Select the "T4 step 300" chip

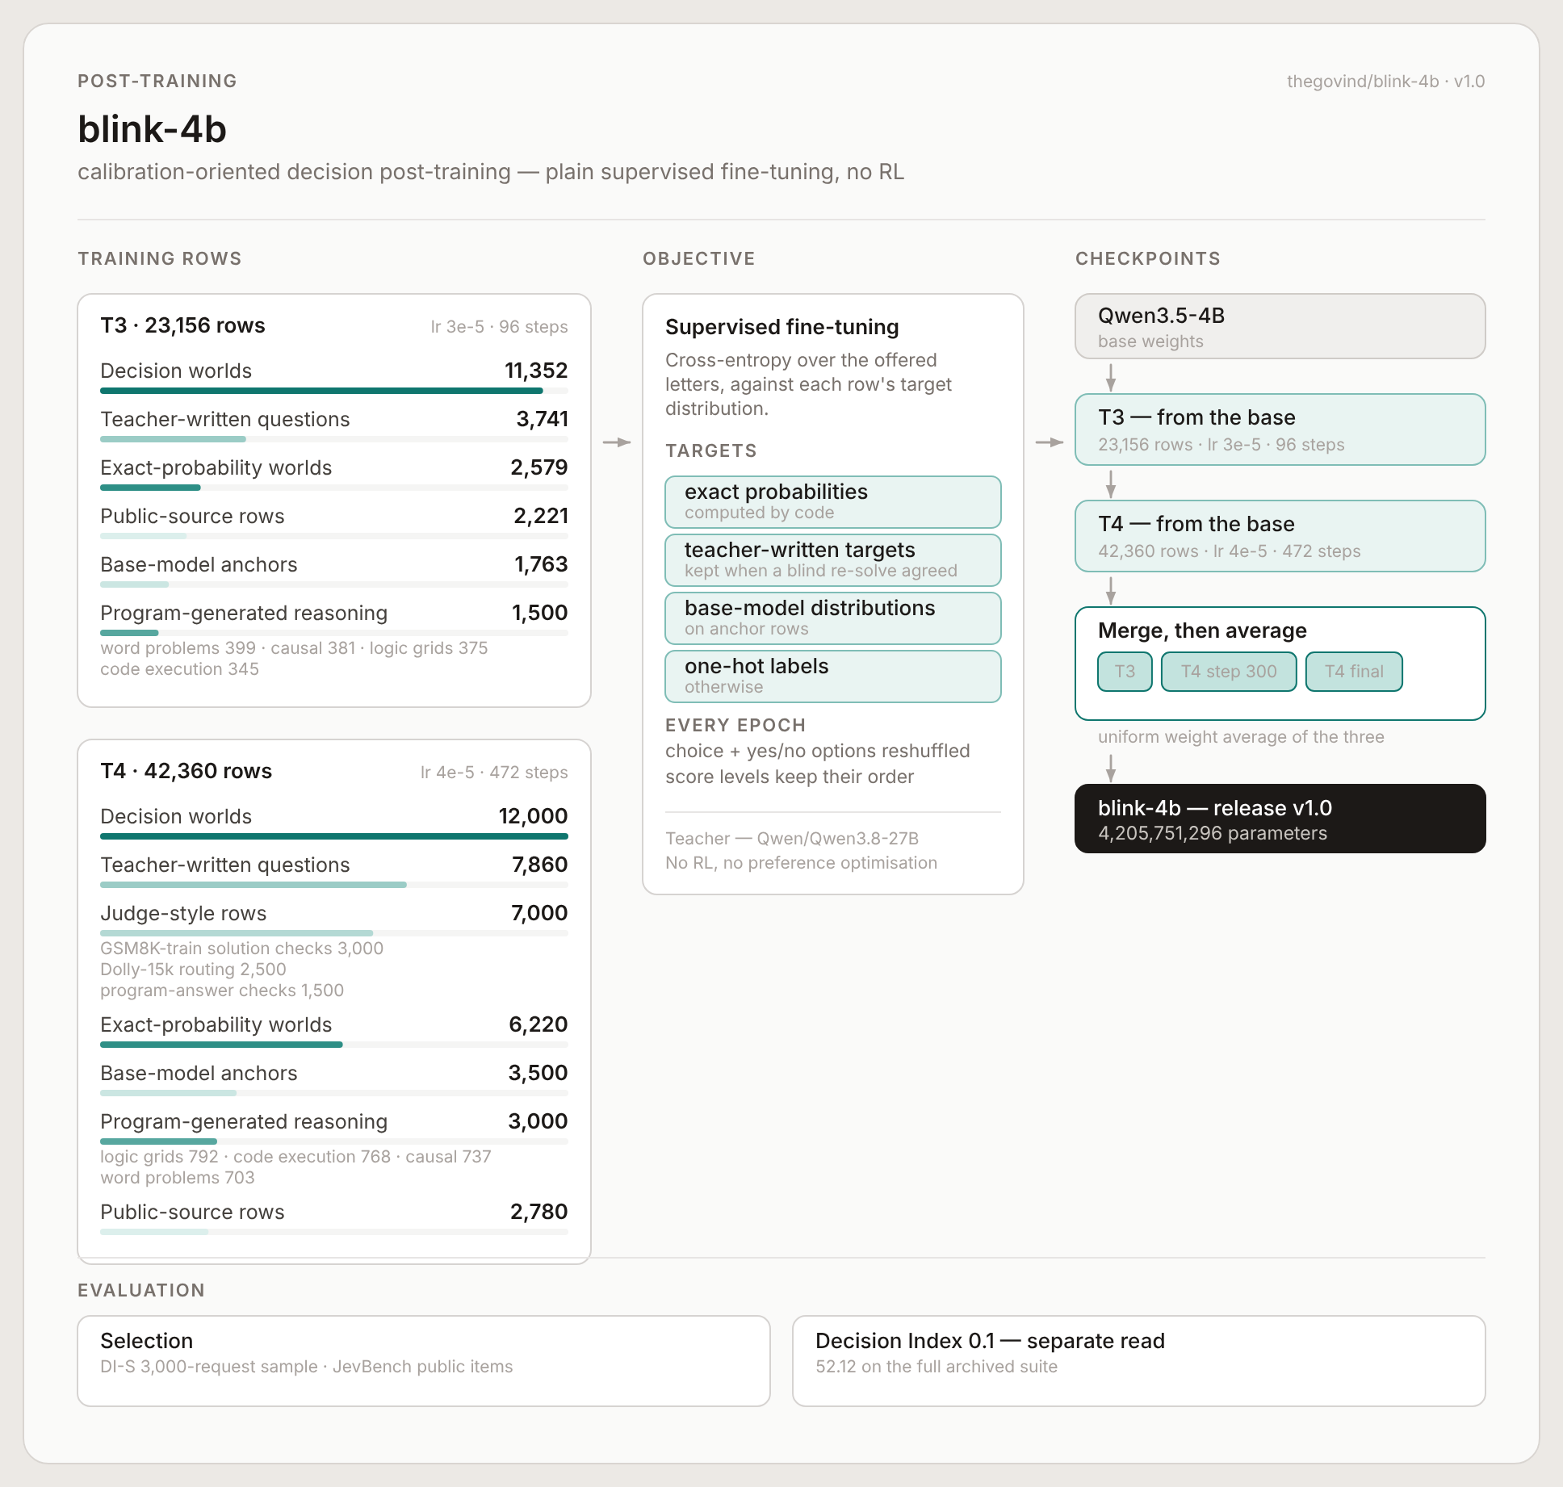[1229, 672]
